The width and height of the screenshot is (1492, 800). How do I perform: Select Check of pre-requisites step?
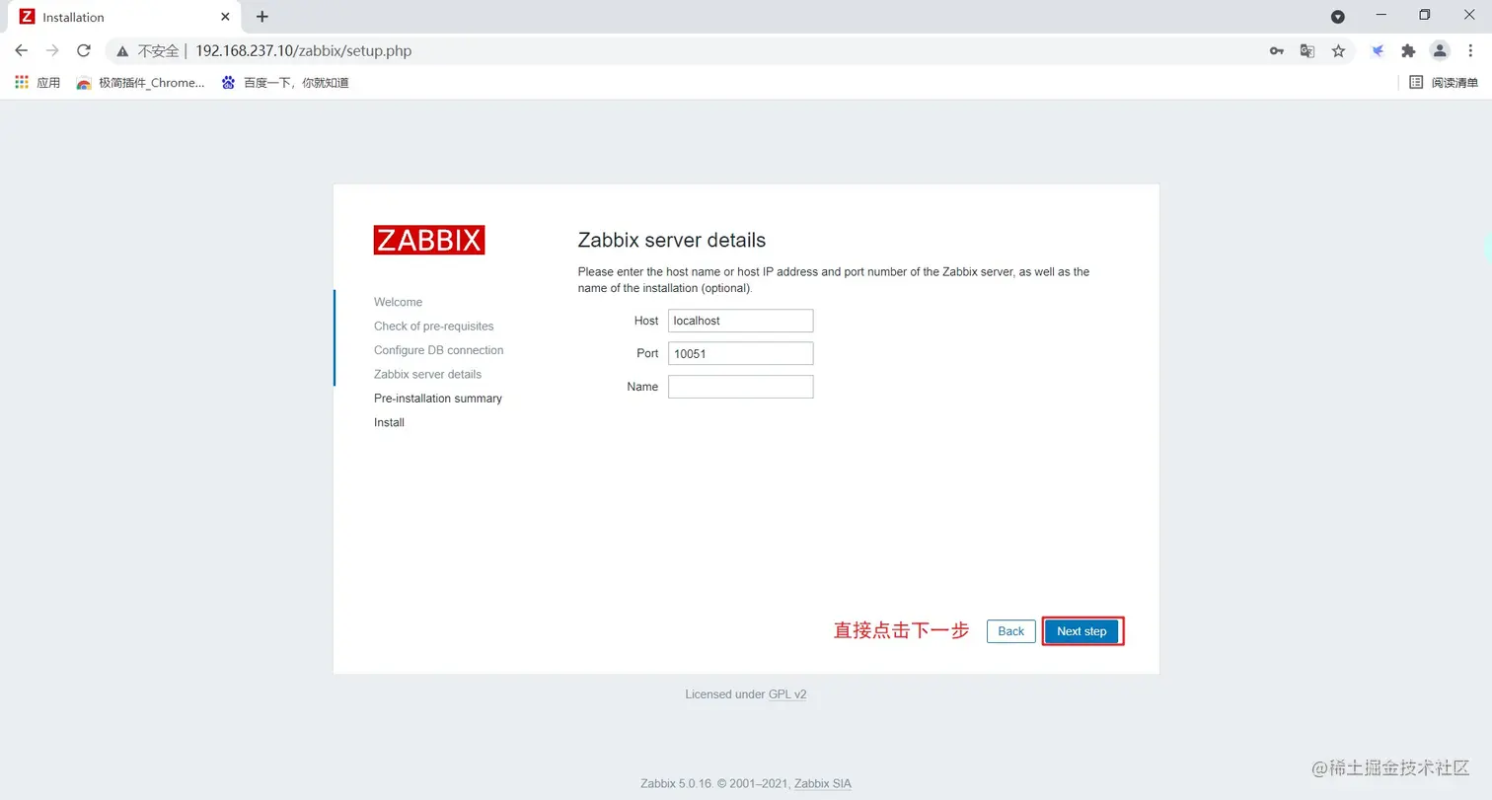[x=434, y=327]
